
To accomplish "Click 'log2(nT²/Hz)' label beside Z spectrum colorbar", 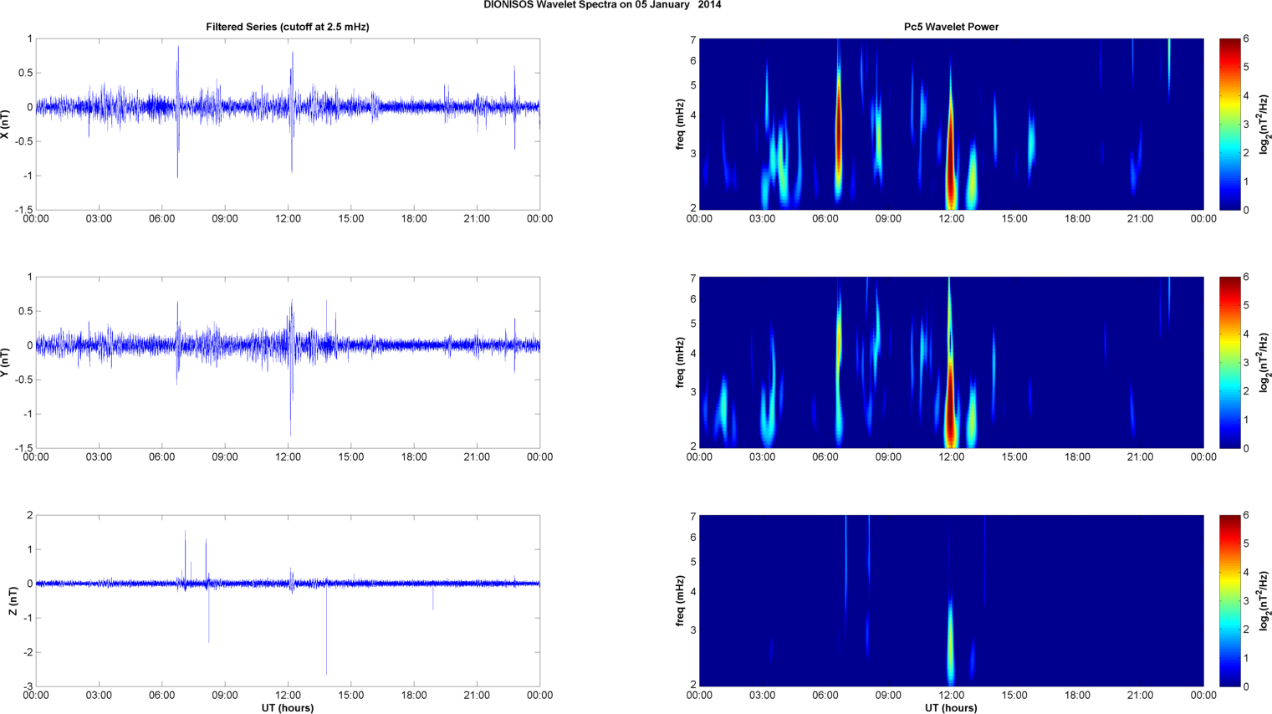I will click(x=1264, y=600).
